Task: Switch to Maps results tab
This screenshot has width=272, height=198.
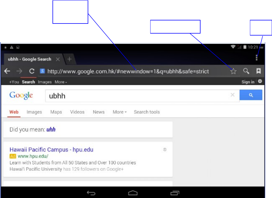Action: pyautogui.click(x=56, y=112)
